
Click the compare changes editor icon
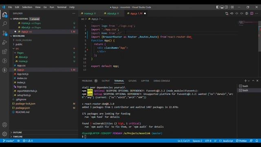[227, 13]
